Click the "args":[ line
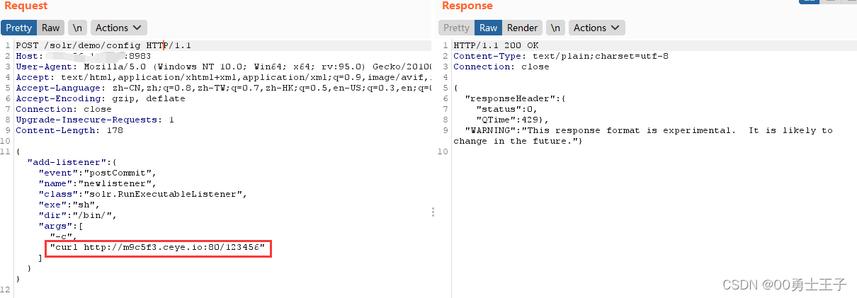Screen dimensions: 857x298 click(61, 226)
